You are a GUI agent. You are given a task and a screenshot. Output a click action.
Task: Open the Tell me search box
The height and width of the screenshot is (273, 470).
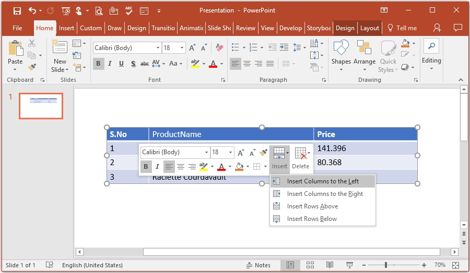click(x=402, y=28)
